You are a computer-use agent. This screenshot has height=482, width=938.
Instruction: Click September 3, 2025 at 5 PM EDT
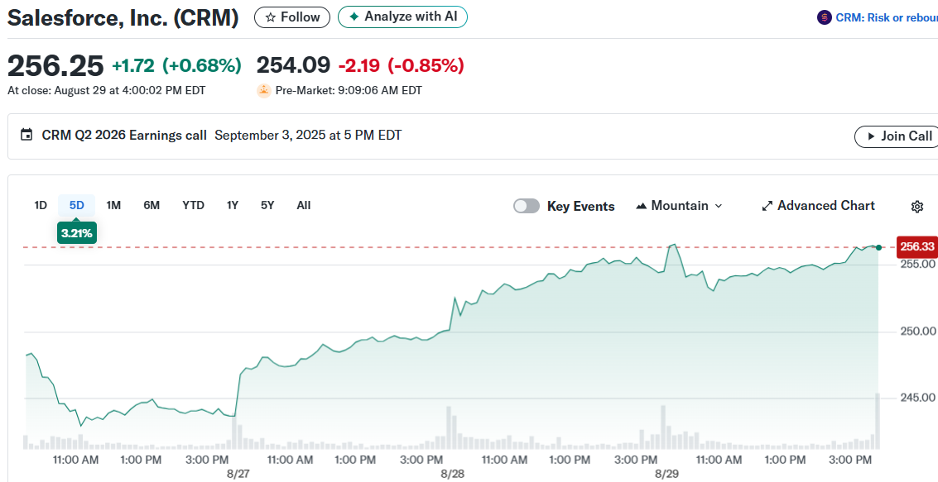[x=308, y=135]
